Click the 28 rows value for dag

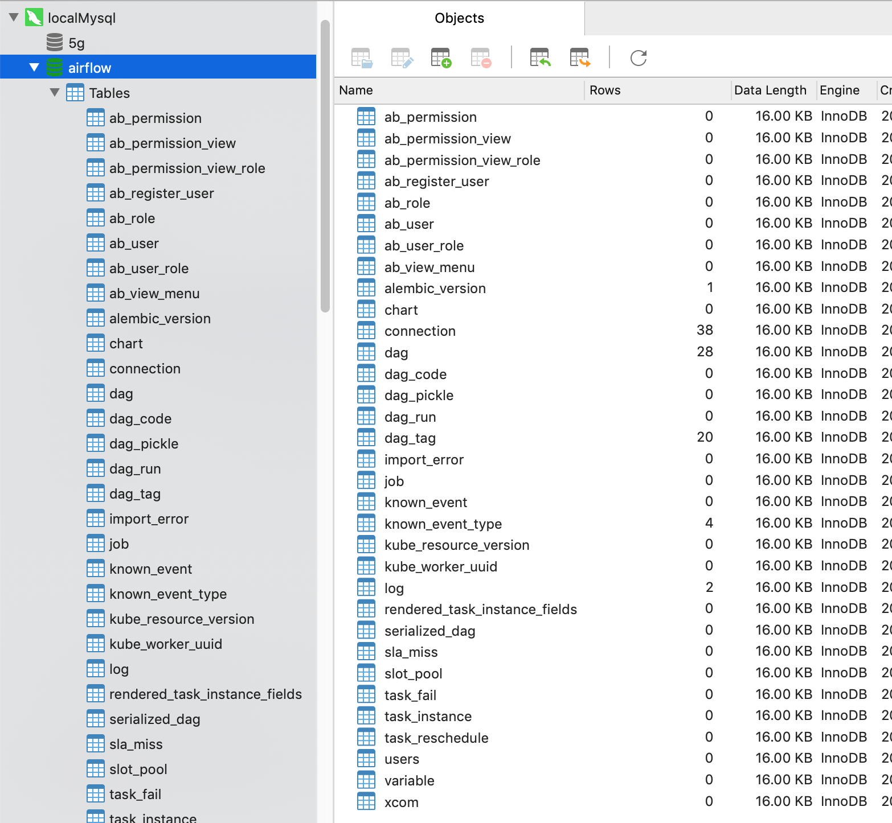point(705,352)
